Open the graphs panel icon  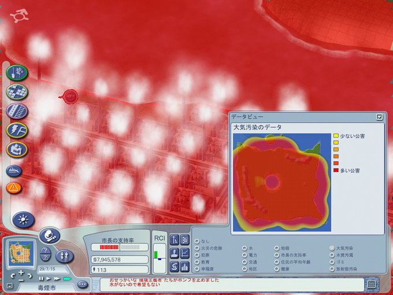(x=185, y=253)
